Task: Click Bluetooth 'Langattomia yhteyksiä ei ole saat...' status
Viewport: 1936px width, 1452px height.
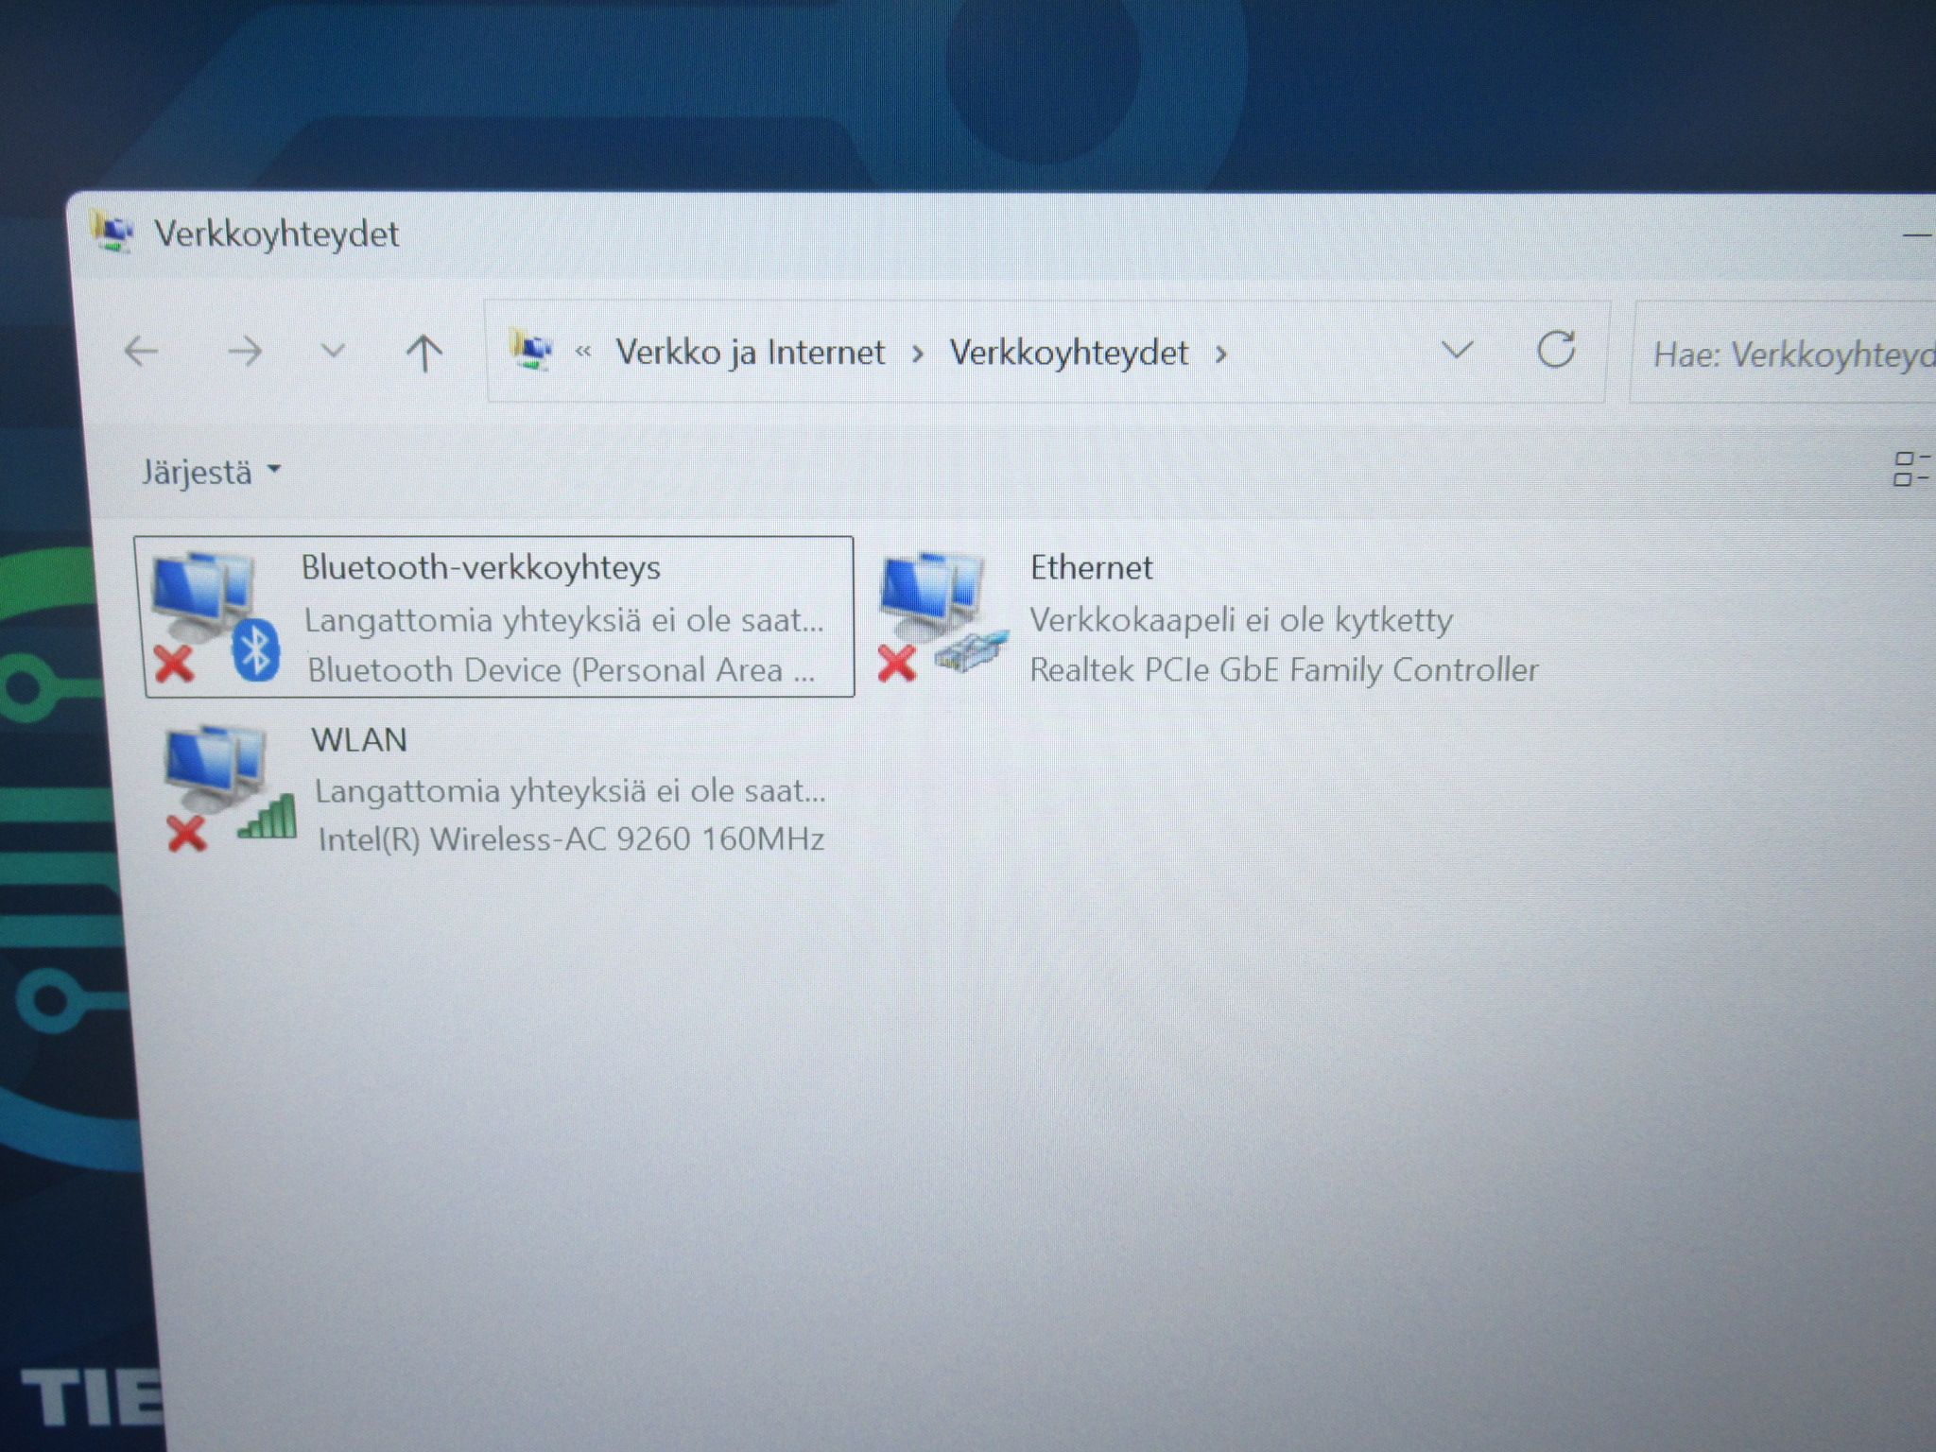Action: [x=564, y=620]
